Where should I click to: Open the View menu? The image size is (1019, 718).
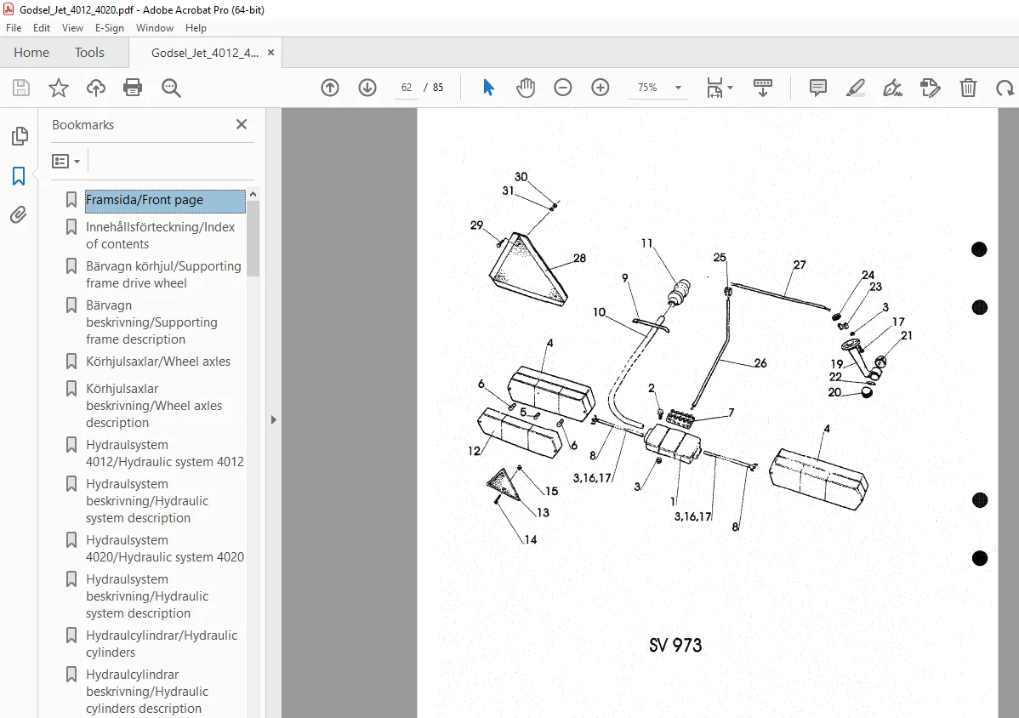[x=72, y=28]
